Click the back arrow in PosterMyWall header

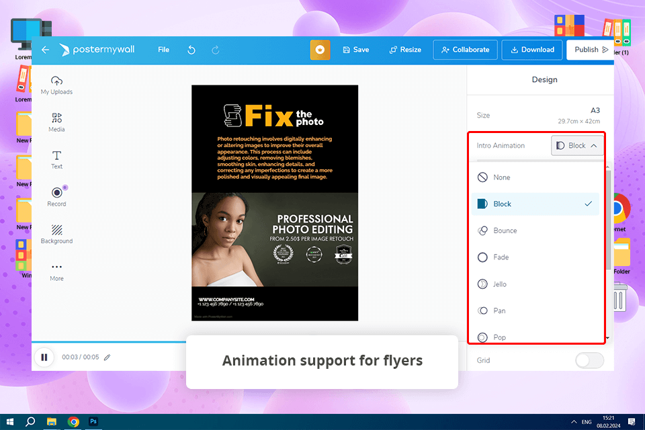coord(45,50)
